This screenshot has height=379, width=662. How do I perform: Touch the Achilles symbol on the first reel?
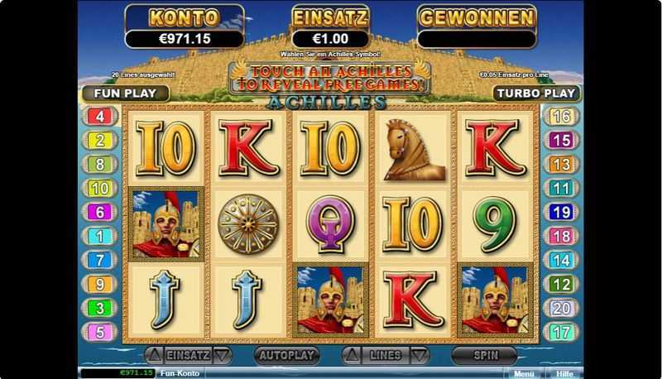(166, 224)
